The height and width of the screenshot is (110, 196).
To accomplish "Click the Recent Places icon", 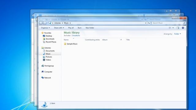I will click(x=44, y=42).
